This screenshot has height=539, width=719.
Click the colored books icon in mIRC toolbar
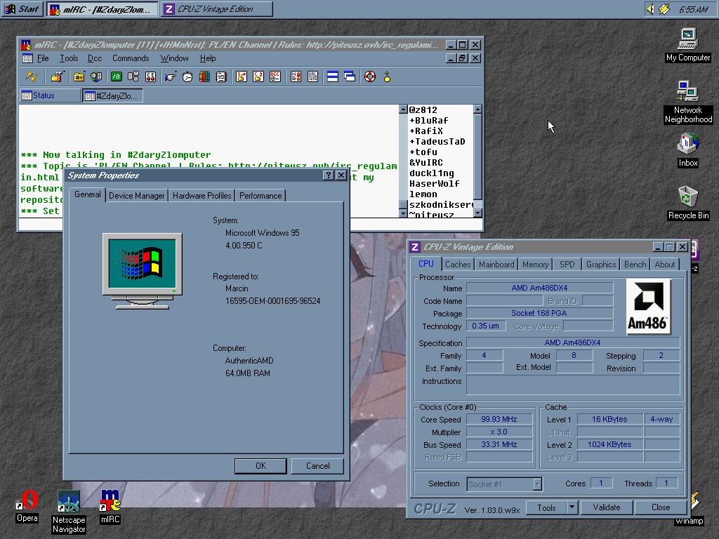[204, 76]
